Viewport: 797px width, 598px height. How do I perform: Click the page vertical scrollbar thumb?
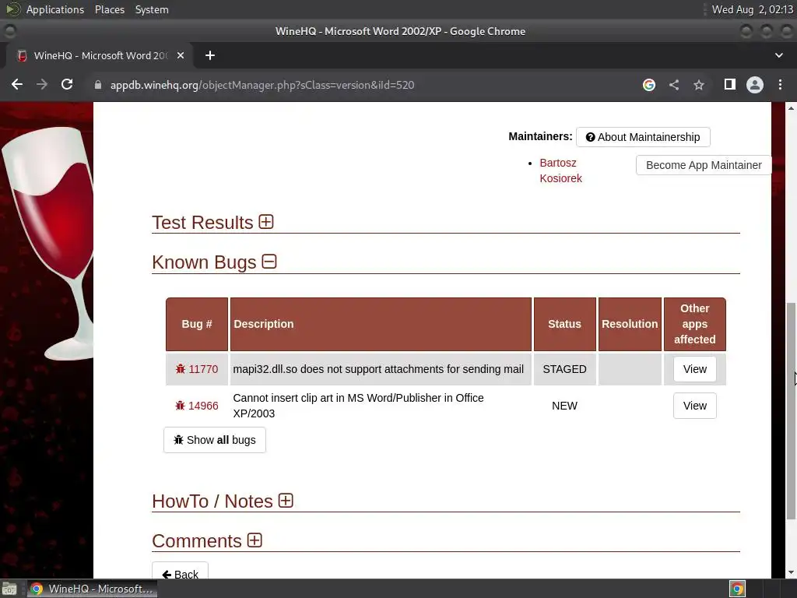[791, 411]
